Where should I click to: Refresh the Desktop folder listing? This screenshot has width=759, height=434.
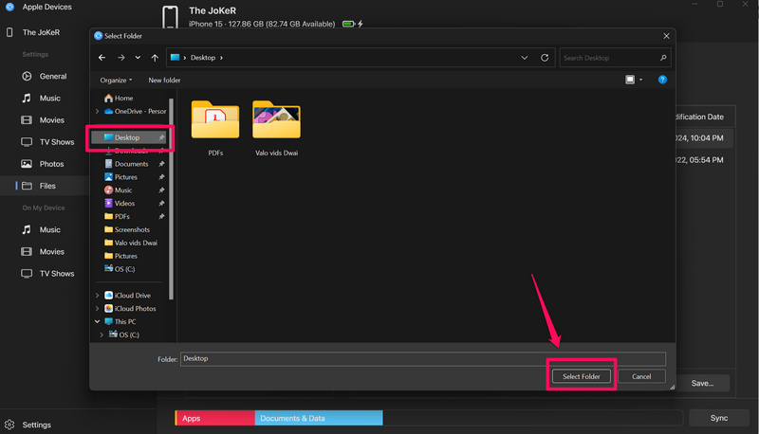[545, 58]
